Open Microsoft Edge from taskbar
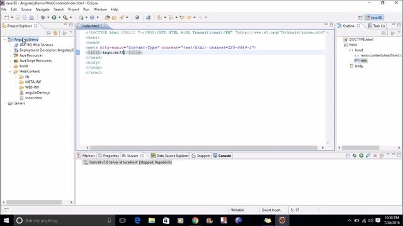The height and width of the screenshot is (226, 403). 137,220
